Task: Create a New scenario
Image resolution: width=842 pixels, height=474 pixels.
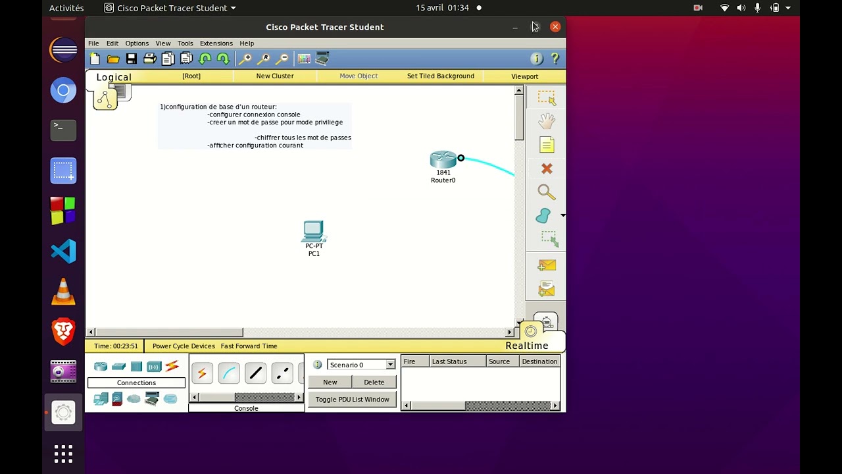Action: pos(330,382)
